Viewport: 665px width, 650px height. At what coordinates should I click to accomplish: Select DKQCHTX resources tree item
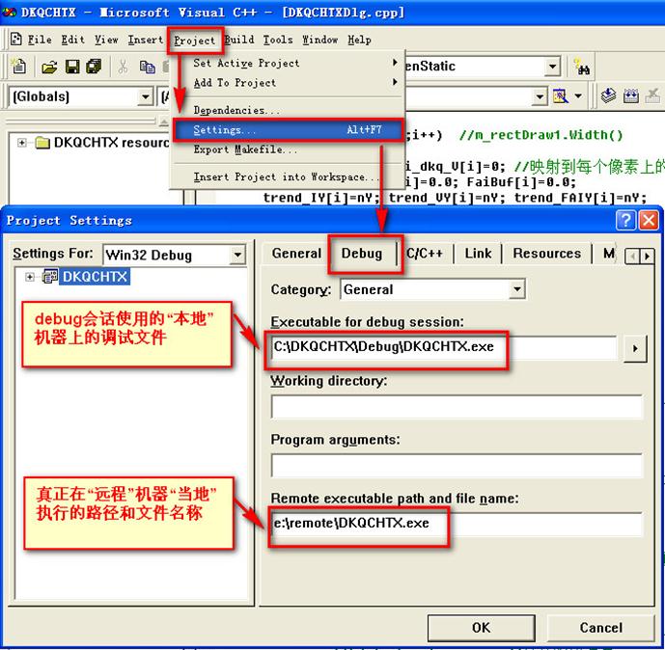coord(111,143)
